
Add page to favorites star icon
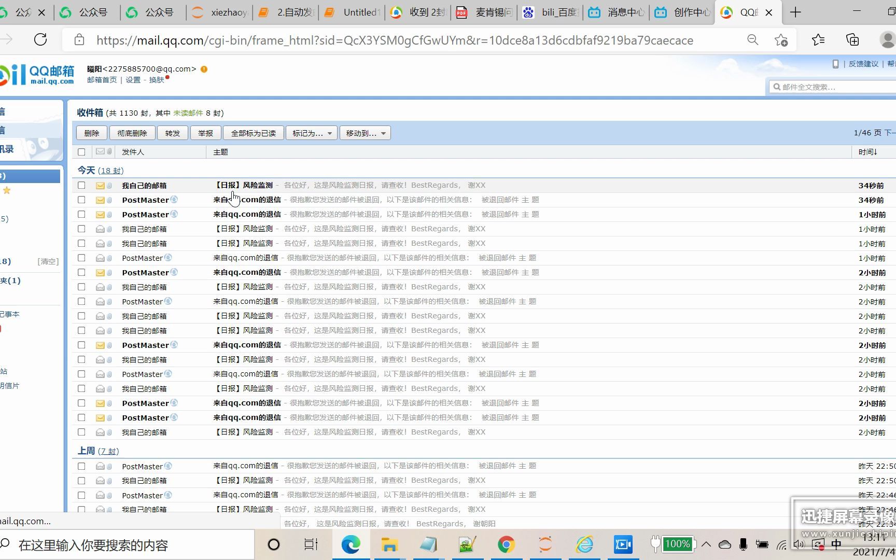point(781,40)
